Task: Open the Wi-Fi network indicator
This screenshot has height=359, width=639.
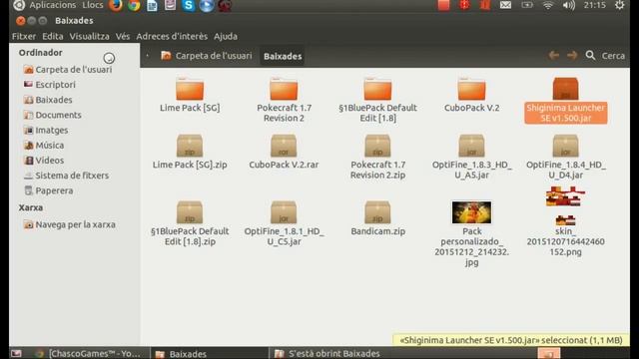Action: tap(548, 5)
